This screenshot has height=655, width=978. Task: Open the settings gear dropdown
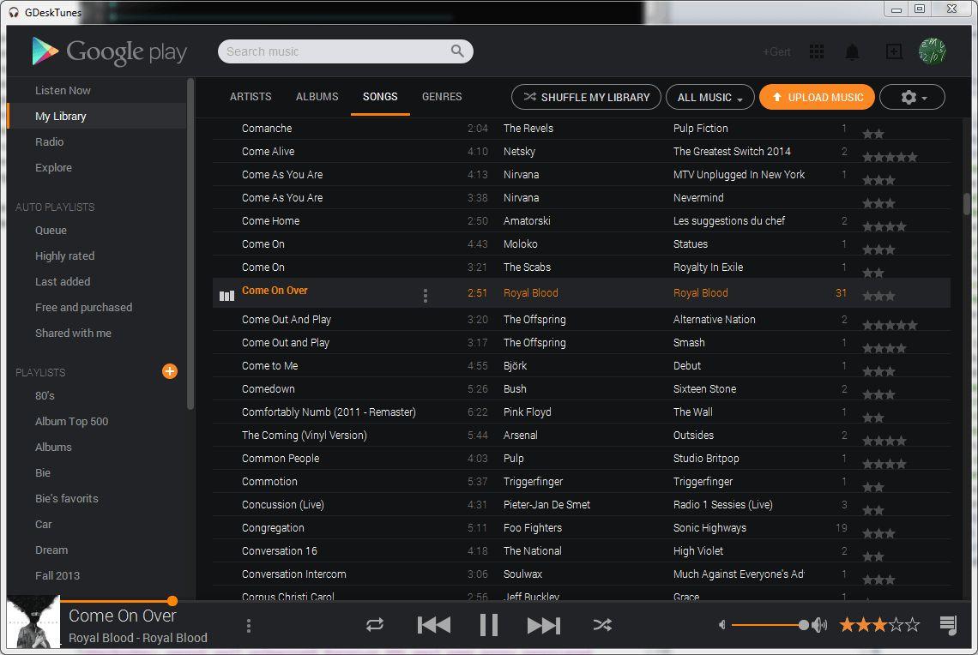pos(912,97)
